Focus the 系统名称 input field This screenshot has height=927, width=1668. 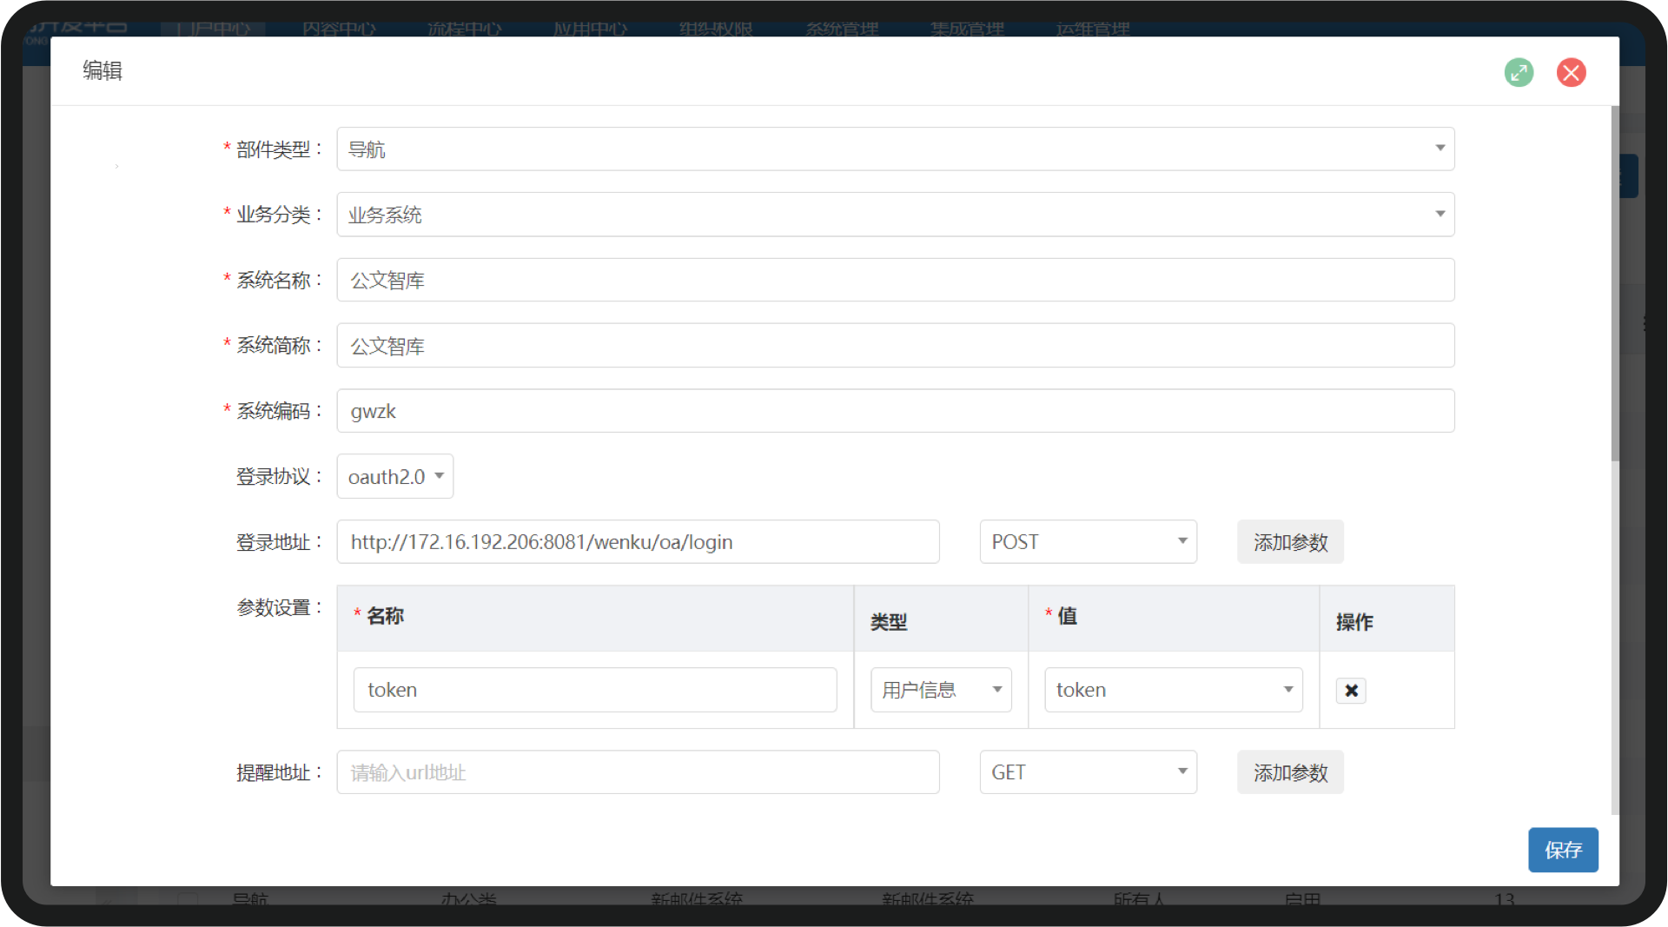click(896, 280)
